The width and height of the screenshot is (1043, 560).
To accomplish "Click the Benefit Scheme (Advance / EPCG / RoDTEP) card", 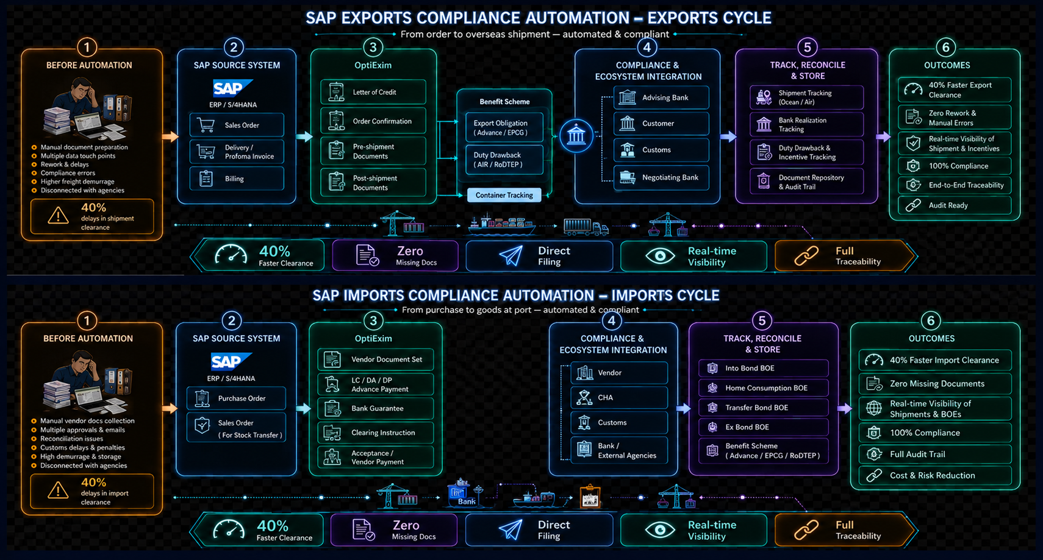I will click(x=764, y=451).
